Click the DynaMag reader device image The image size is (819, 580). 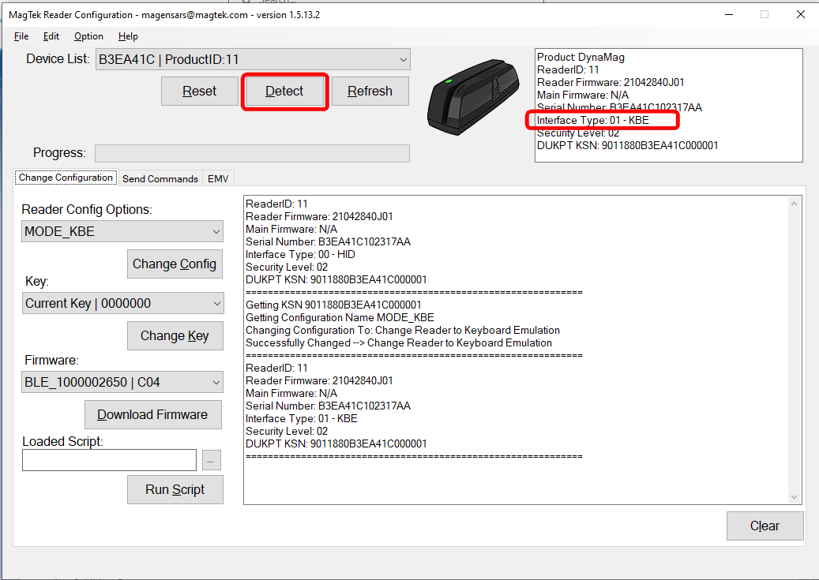coord(473,97)
